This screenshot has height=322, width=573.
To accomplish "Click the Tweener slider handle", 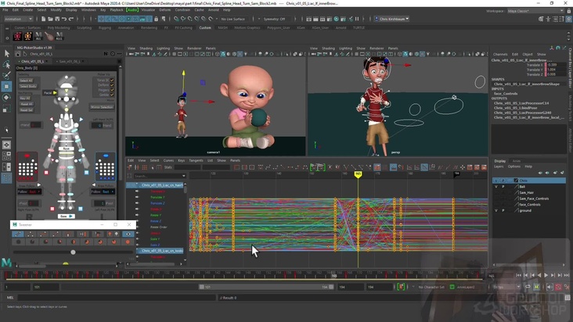I will pyautogui.click(x=73, y=252).
